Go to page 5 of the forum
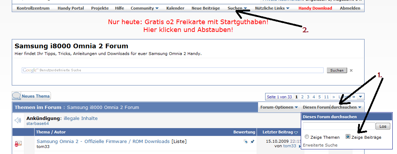397x154 pixels. point(320,97)
